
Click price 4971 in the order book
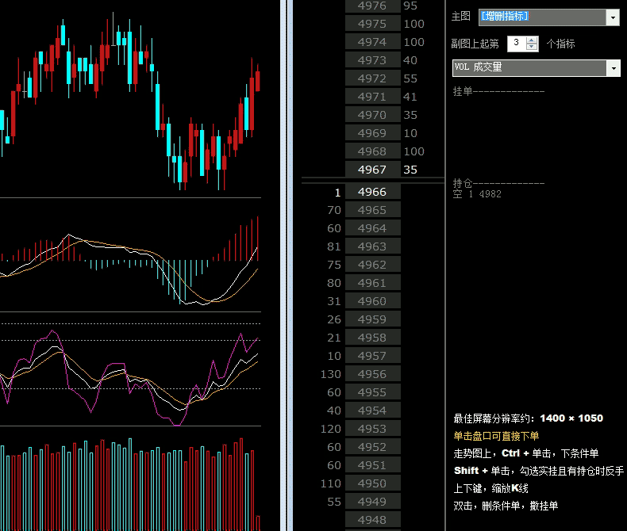(x=373, y=97)
